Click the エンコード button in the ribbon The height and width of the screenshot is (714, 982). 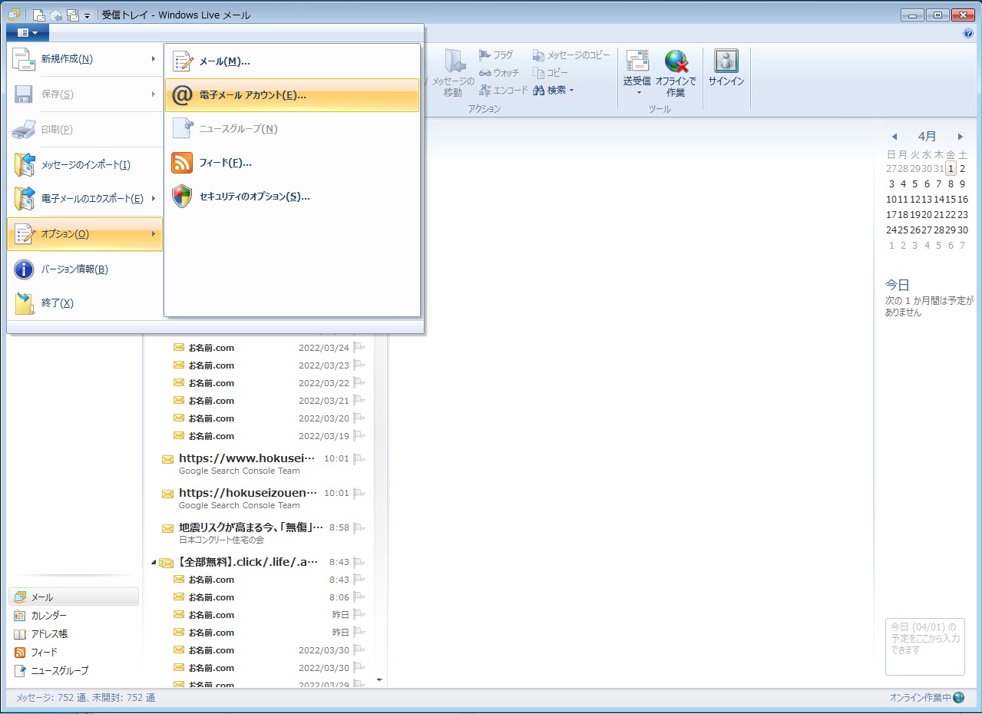(x=503, y=91)
